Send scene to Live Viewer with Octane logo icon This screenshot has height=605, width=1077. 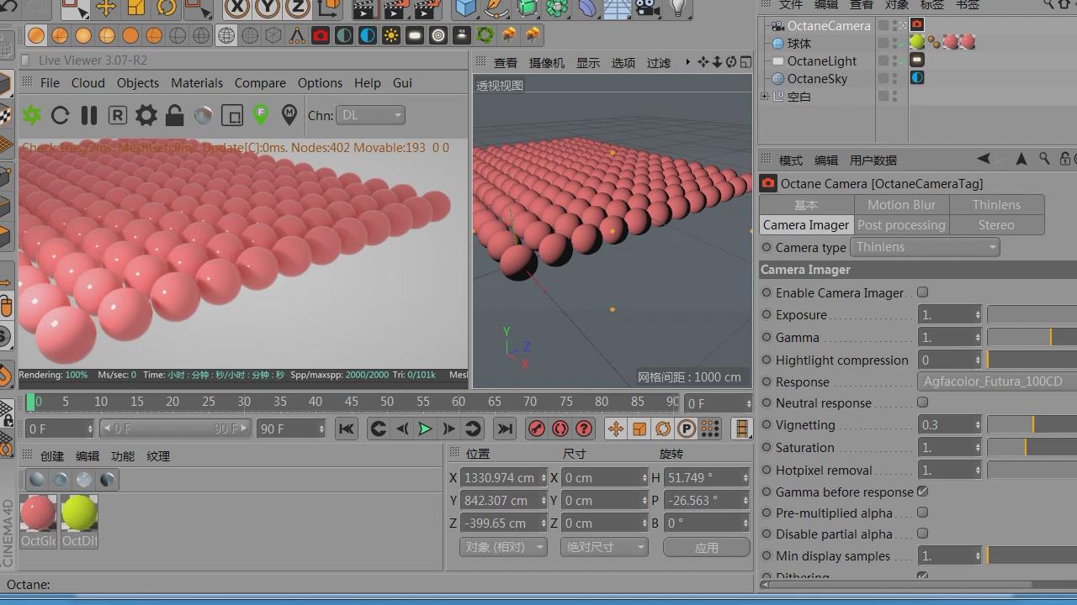(x=32, y=115)
